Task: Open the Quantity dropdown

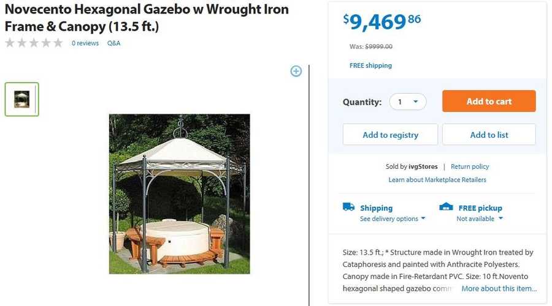Action: click(407, 102)
